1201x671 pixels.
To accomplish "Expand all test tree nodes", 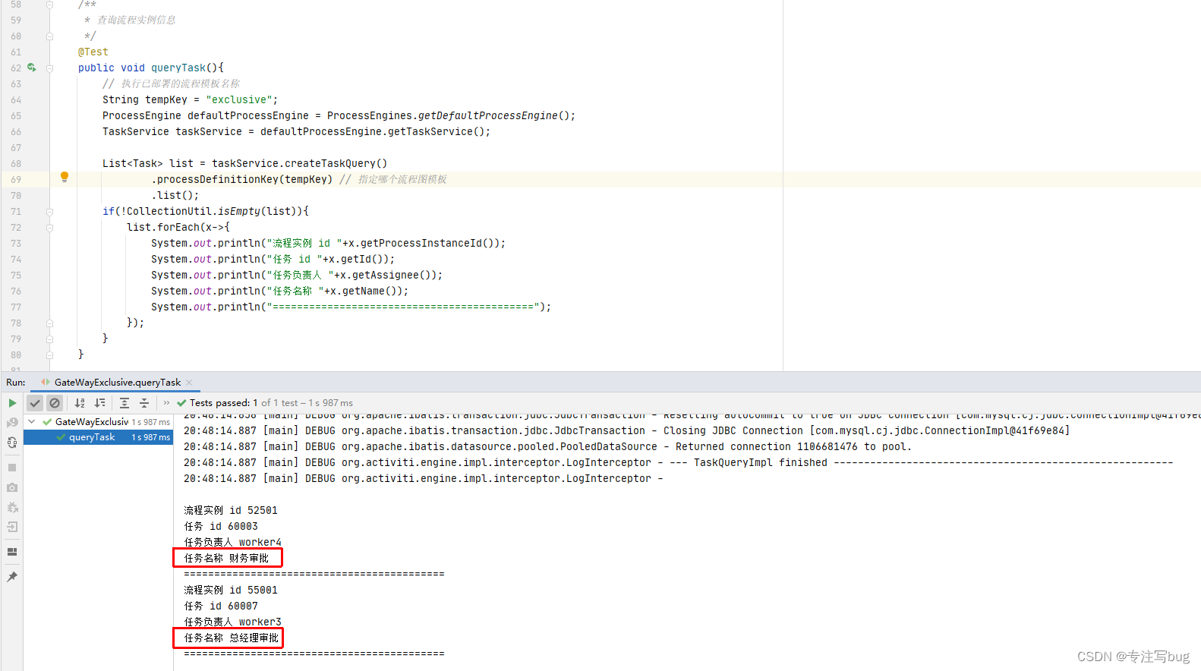I will pyautogui.click(x=125, y=403).
